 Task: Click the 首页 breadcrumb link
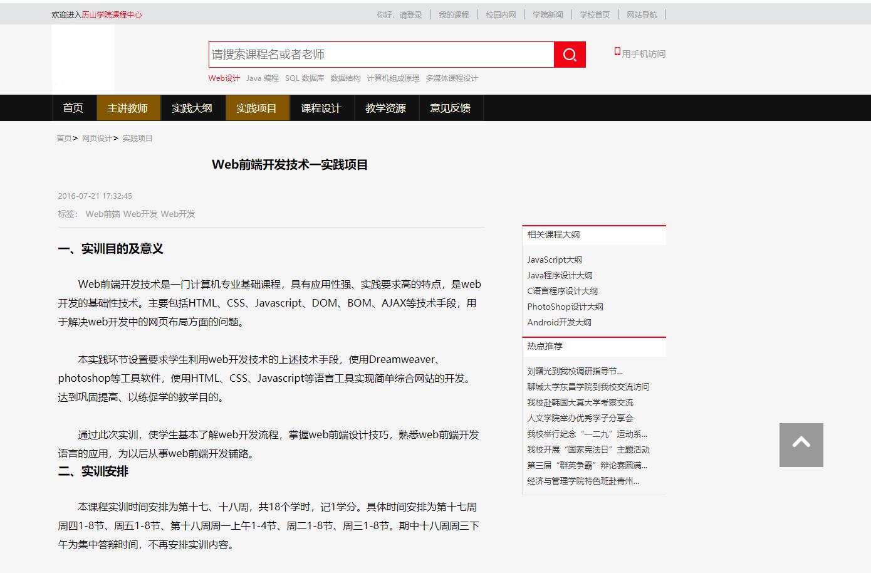(x=64, y=138)
